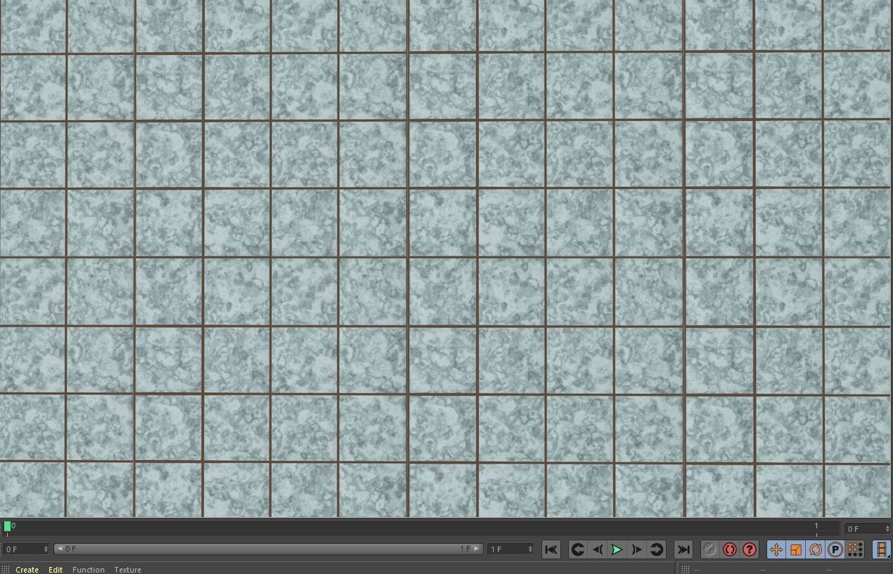Screen dimensions: 893x574
Task: Play animation forwards with green arrow
Action: (617, 549)
